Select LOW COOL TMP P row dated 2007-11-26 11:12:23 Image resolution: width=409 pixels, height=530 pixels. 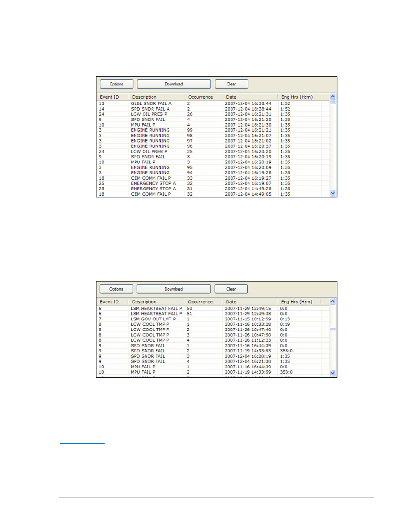click(214, 340)
